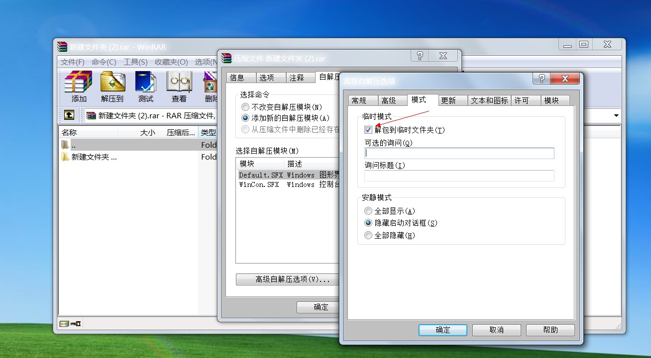Screen dimensions: 651x358
Task: Select the 隐藏启动对话框(S) radio button
Action: tap(368, 223)
